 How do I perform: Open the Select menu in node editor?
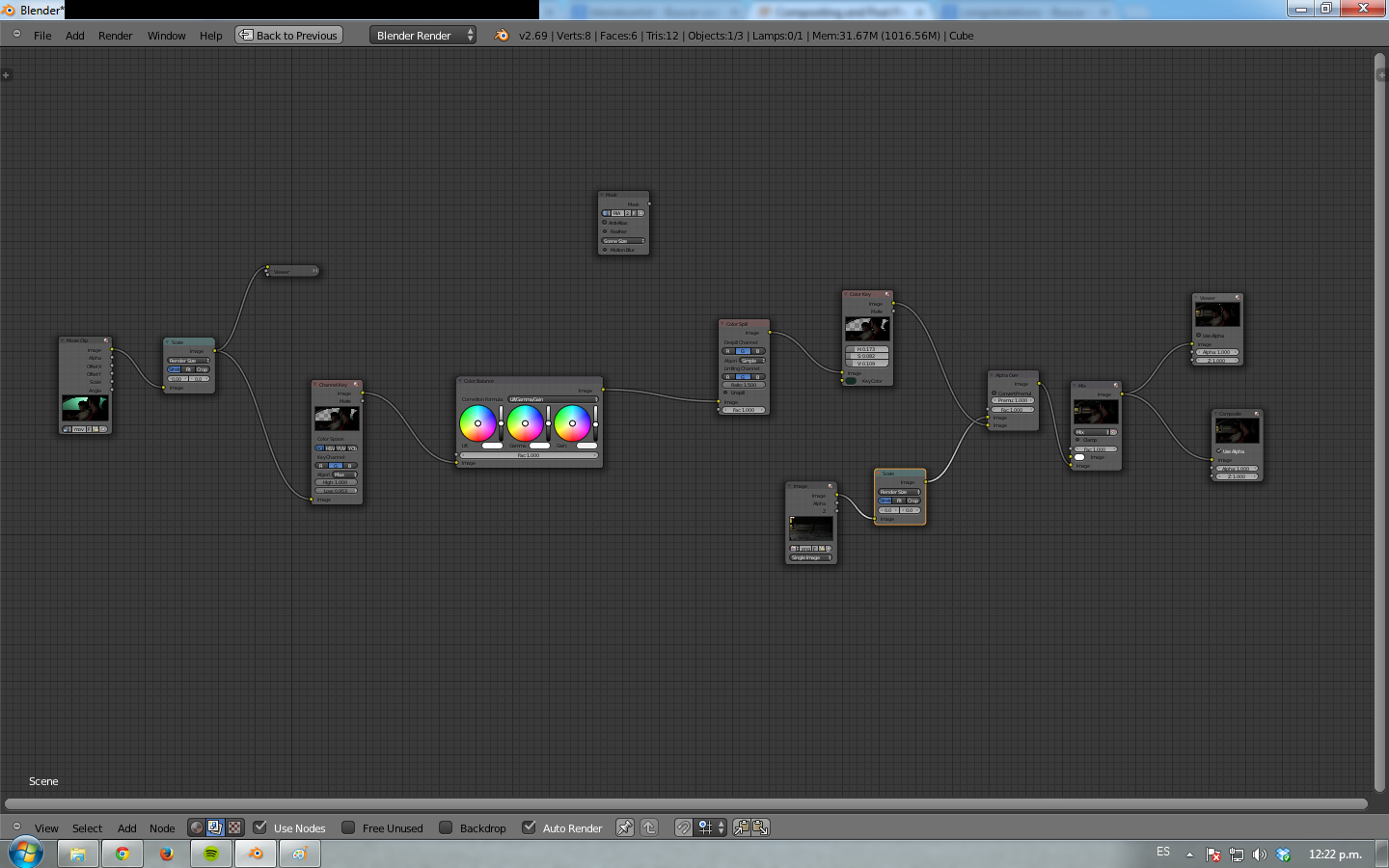coord(87,828)
